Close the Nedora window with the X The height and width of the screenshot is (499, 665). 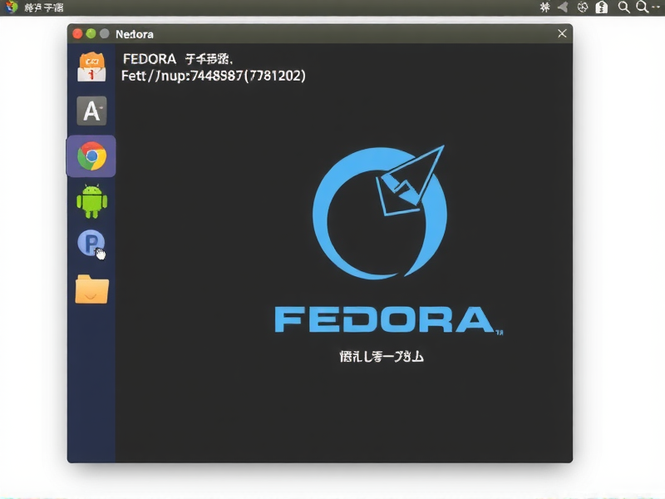point(561,33)
